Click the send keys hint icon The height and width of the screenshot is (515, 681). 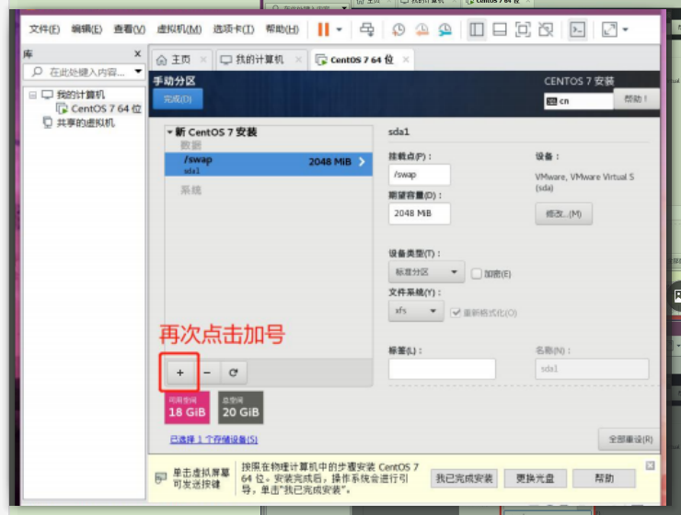click(161, 478)
